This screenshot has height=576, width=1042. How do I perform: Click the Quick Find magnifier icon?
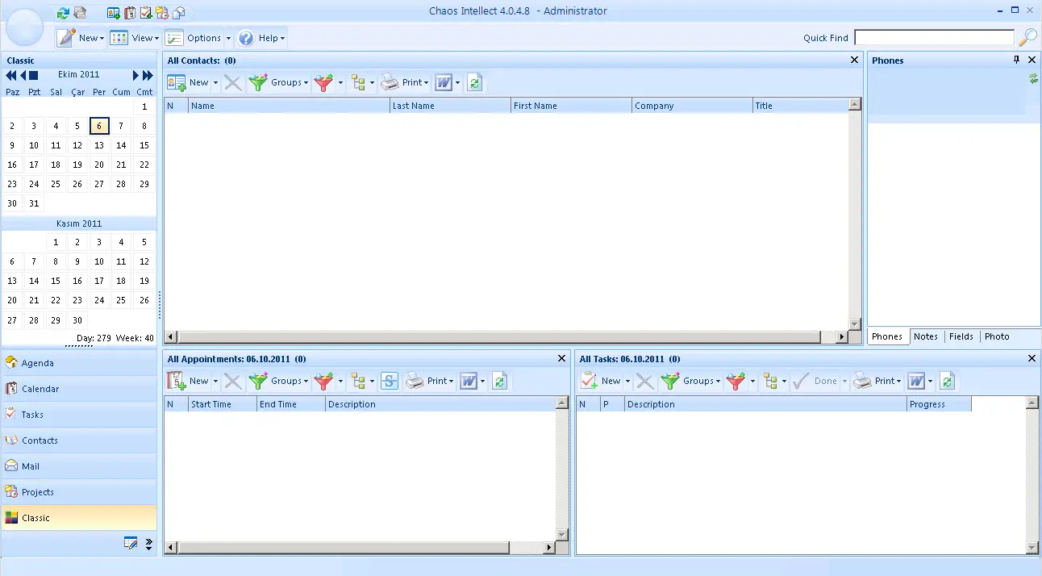click(1028, 37)
